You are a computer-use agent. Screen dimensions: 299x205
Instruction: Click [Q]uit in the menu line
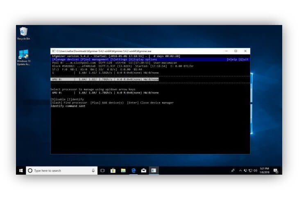tap(243, 59)
